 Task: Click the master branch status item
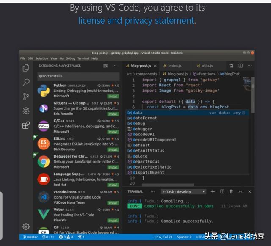[30, 237]
